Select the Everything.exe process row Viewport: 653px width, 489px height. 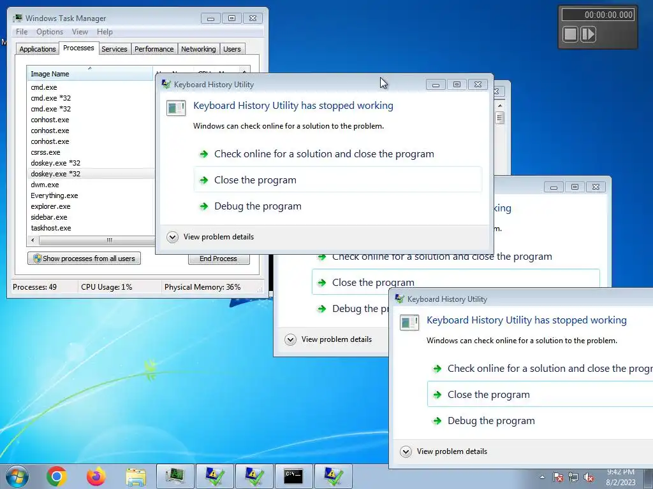tap(54, 195)
